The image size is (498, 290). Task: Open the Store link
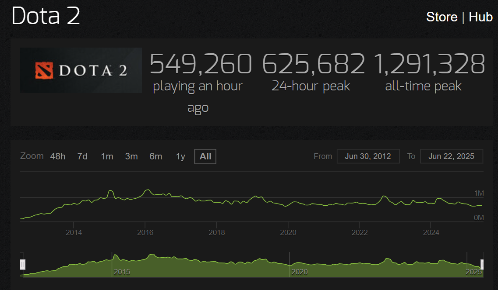tap(442, 17)
